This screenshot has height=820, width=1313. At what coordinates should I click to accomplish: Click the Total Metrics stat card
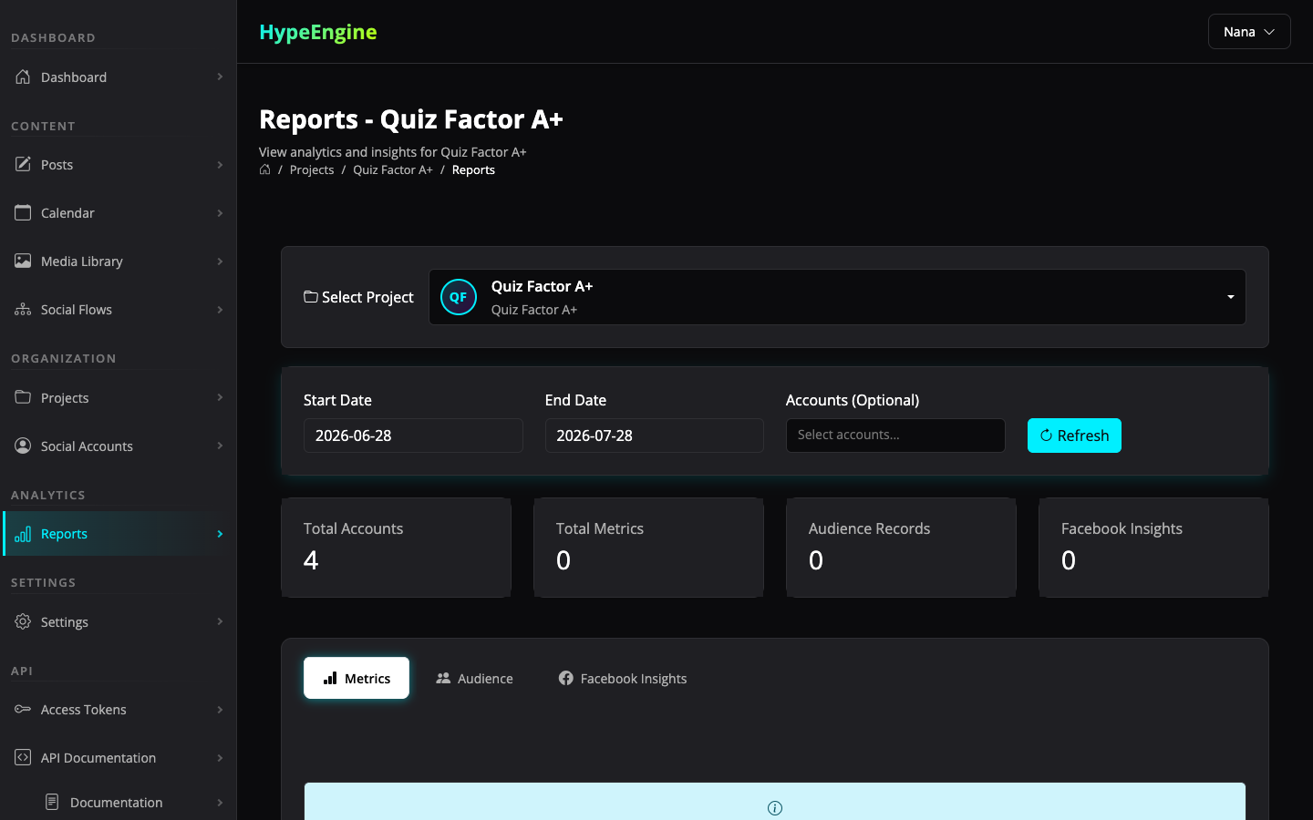click(648, 548)
